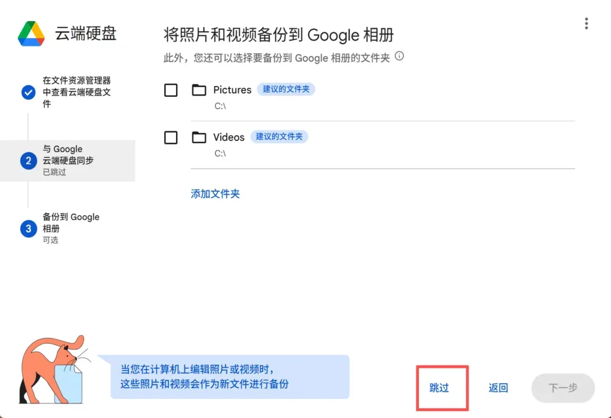The height and width of the screenshot is (418, 611).
Task: Click the 建议的文件夹 tag next to Pictures
Action: (x=286, y=90)
